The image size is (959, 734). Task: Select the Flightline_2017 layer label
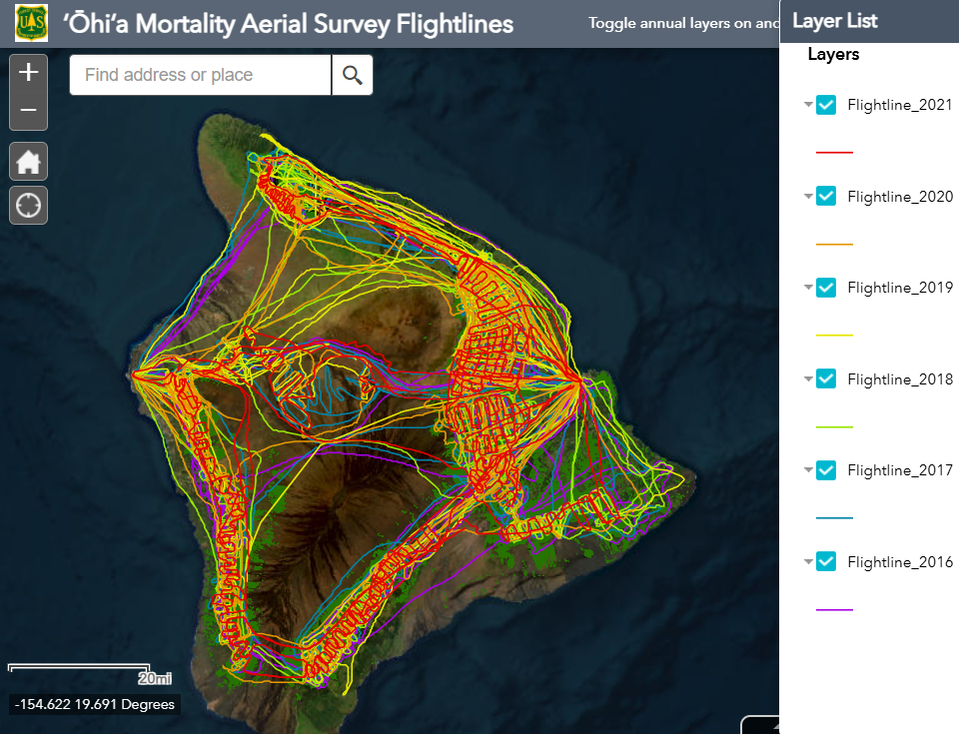pyautogui.click(x=899, y=470)
